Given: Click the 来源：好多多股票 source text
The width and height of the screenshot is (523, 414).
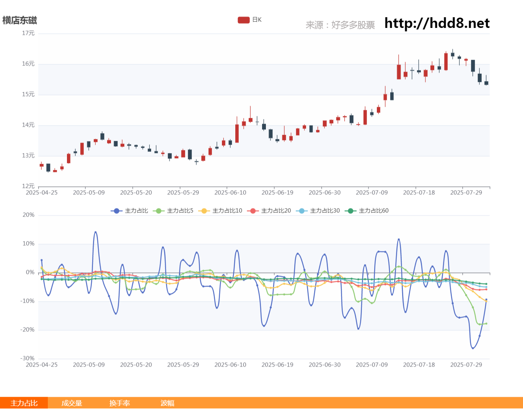Looking at the screenshot, I should point(340,25).
